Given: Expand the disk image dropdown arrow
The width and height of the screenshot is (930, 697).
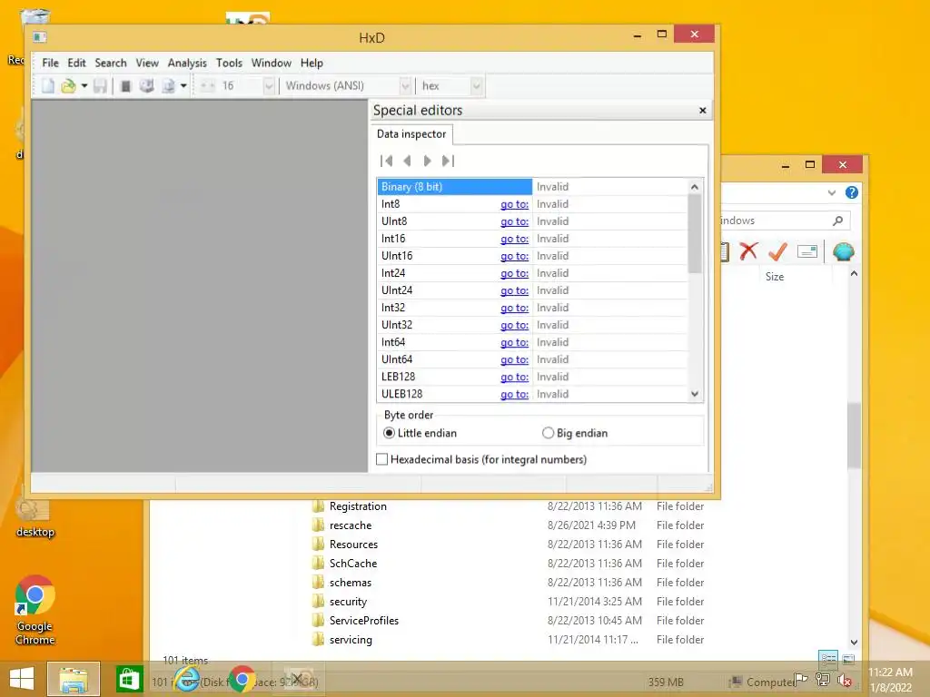Looking at the screenshot, I should click(x=183, y=86).
